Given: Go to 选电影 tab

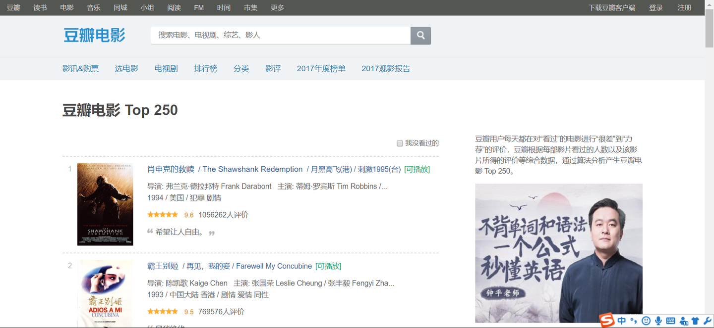Looking at the screenshot, I should click(x=126, y=69).
